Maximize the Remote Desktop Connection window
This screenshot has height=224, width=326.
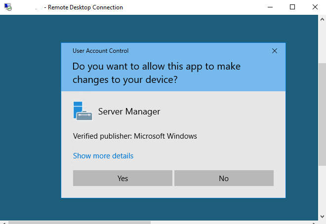[x=292, y=7]
